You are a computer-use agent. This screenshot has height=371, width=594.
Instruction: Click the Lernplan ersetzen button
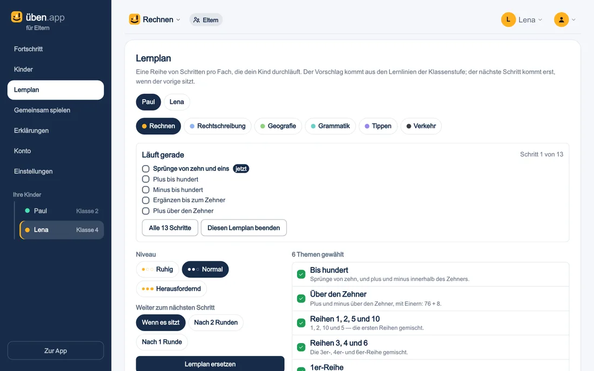click(x=210, y=363)
